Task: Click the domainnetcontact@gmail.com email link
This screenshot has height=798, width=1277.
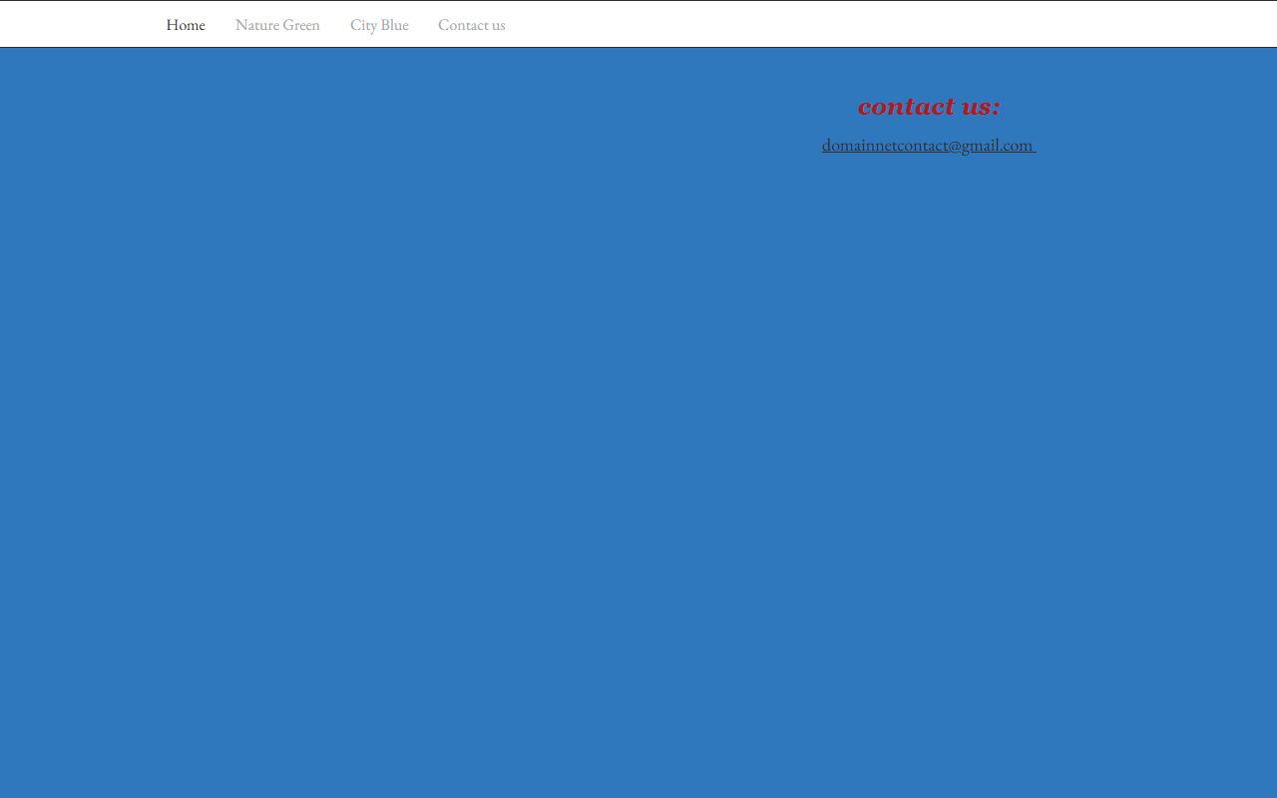Action: point(928,146)
